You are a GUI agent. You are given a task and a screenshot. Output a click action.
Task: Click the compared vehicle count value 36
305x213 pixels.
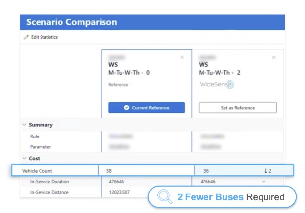pyautogui.click(x=206, y=171)
